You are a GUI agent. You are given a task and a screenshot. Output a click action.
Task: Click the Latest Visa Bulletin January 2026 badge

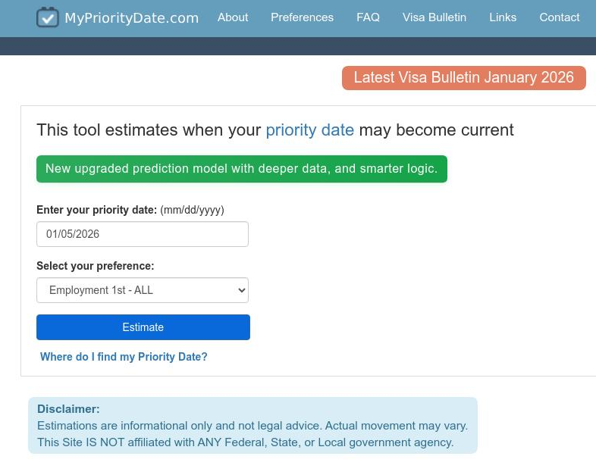pos(463,78)
